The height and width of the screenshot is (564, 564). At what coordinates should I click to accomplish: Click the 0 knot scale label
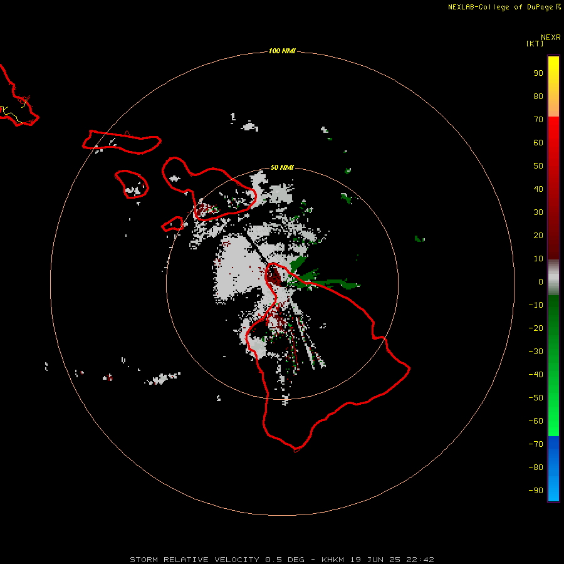[x=541, y=281]
